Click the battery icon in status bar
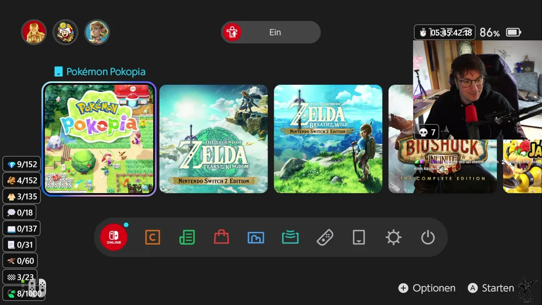The height and width of the screenshot is (305, 542). pos(514,32)
